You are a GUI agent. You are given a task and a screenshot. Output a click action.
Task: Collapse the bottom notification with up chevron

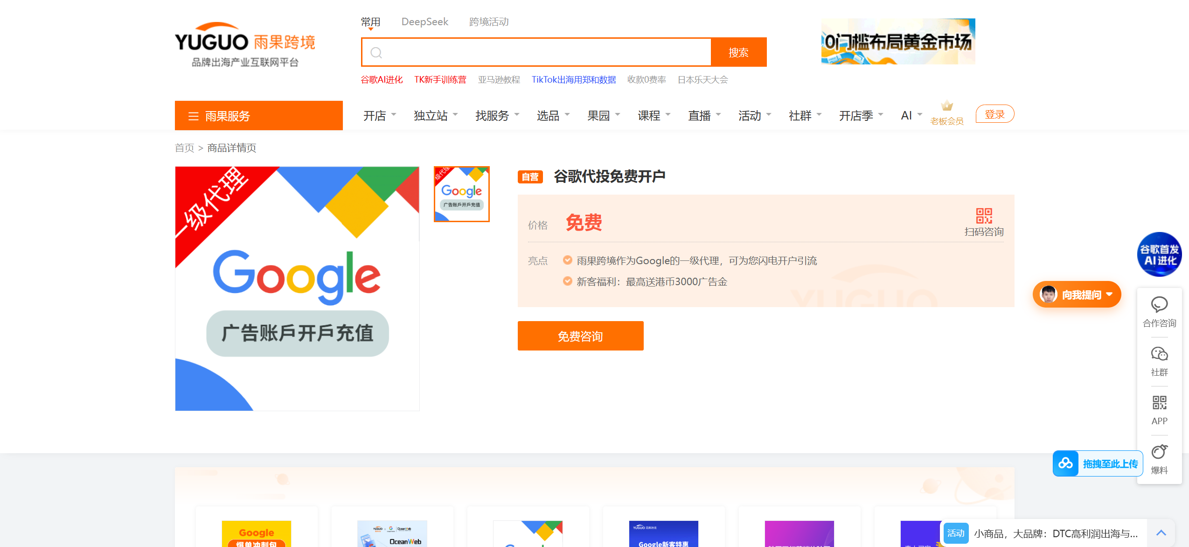point(1161,533)
